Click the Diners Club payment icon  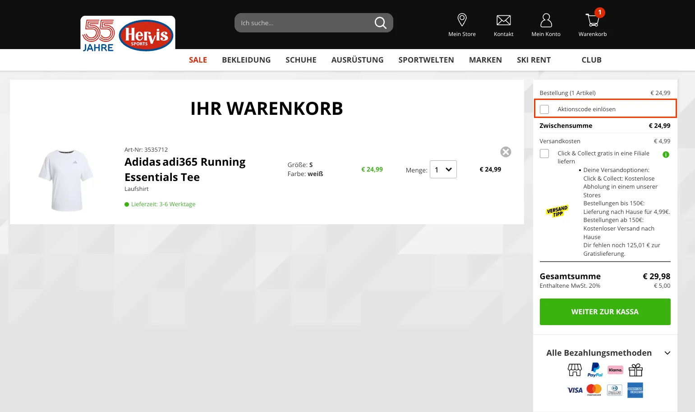614,390
